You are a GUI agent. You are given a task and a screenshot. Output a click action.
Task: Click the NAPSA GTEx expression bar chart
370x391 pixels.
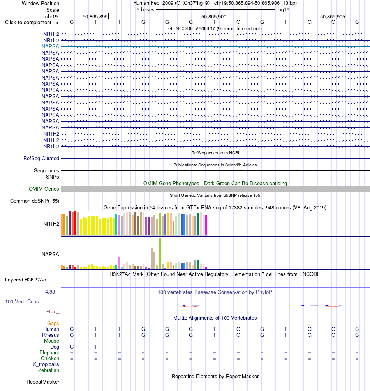(134, 254)
